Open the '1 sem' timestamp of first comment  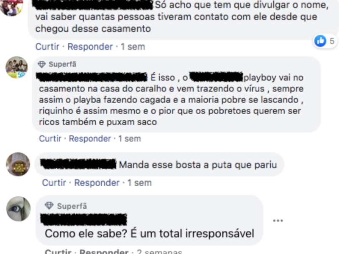click(x=133, y=47)
